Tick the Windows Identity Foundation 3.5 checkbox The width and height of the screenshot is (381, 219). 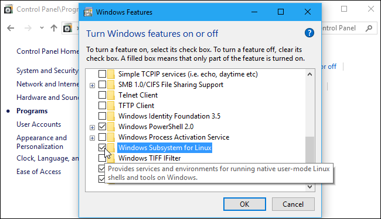(x=103, y=116)
